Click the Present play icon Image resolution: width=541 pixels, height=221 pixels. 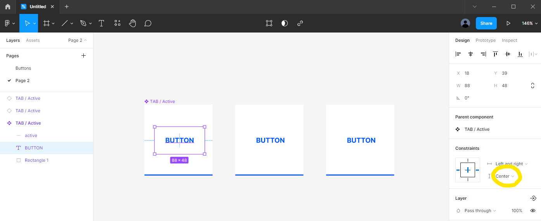pos(508,23)
